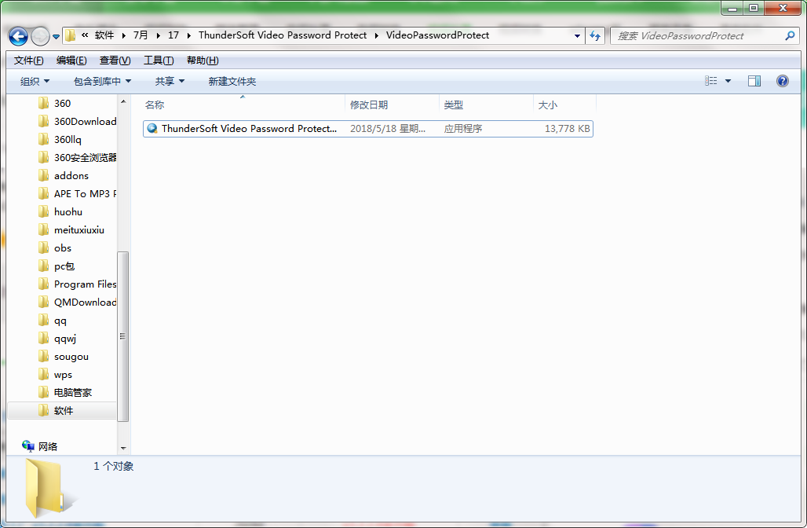Select the 360安全浏览器 folder in tree

tap(77, 158)
